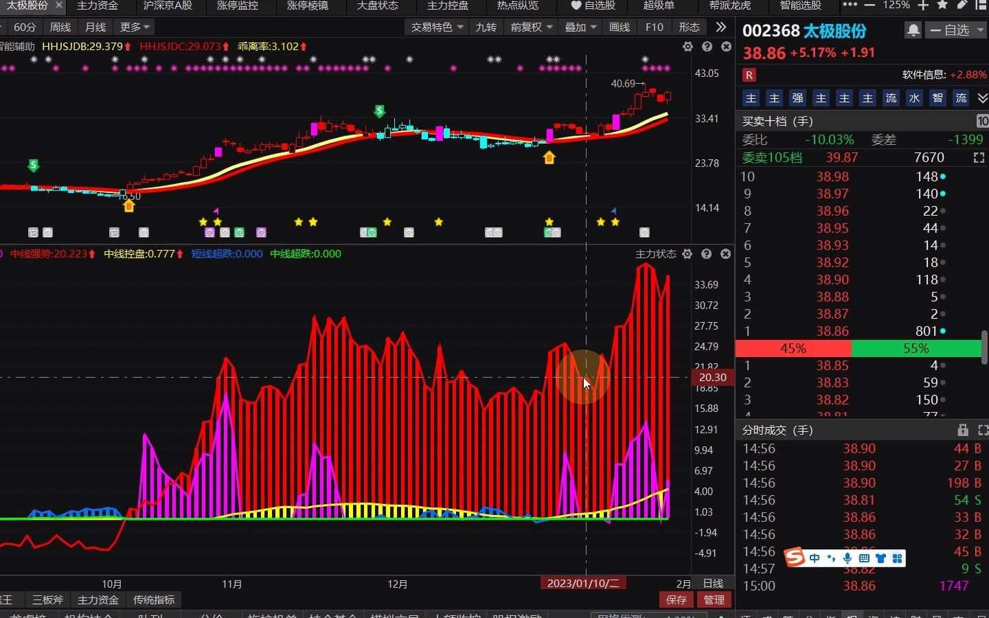Open the 主力控盘 tab
The image size is (989, 618).
tap(448, 5)
